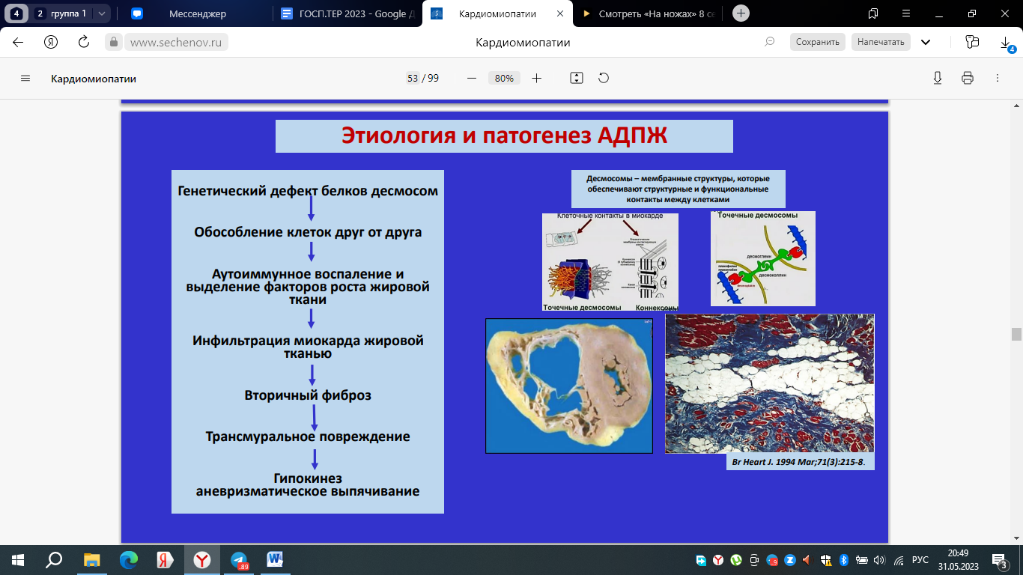Open the Wi-Fi network panel
This screenshot has width=1023, height=575.
pos(898,560)
